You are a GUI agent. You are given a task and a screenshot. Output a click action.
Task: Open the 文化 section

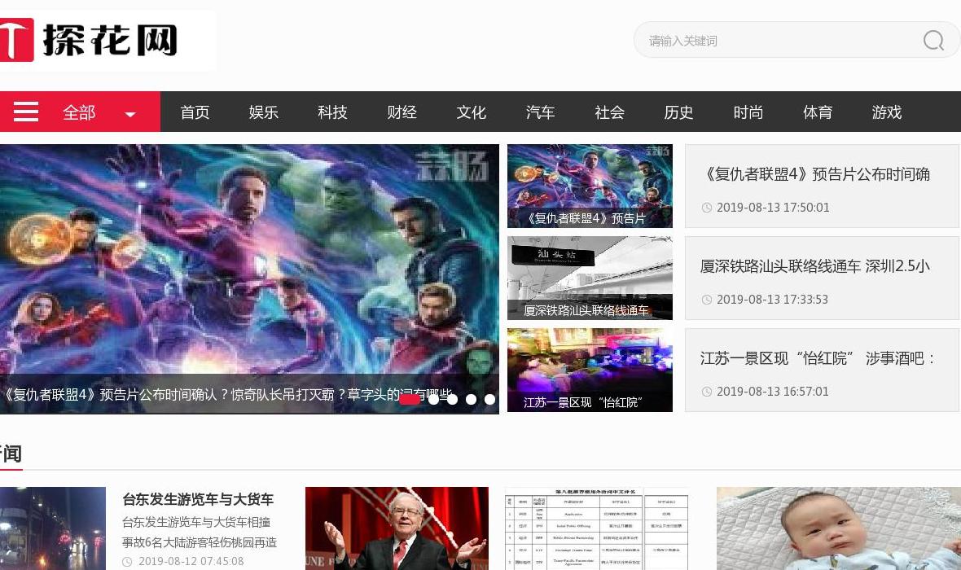pos(472,112)
